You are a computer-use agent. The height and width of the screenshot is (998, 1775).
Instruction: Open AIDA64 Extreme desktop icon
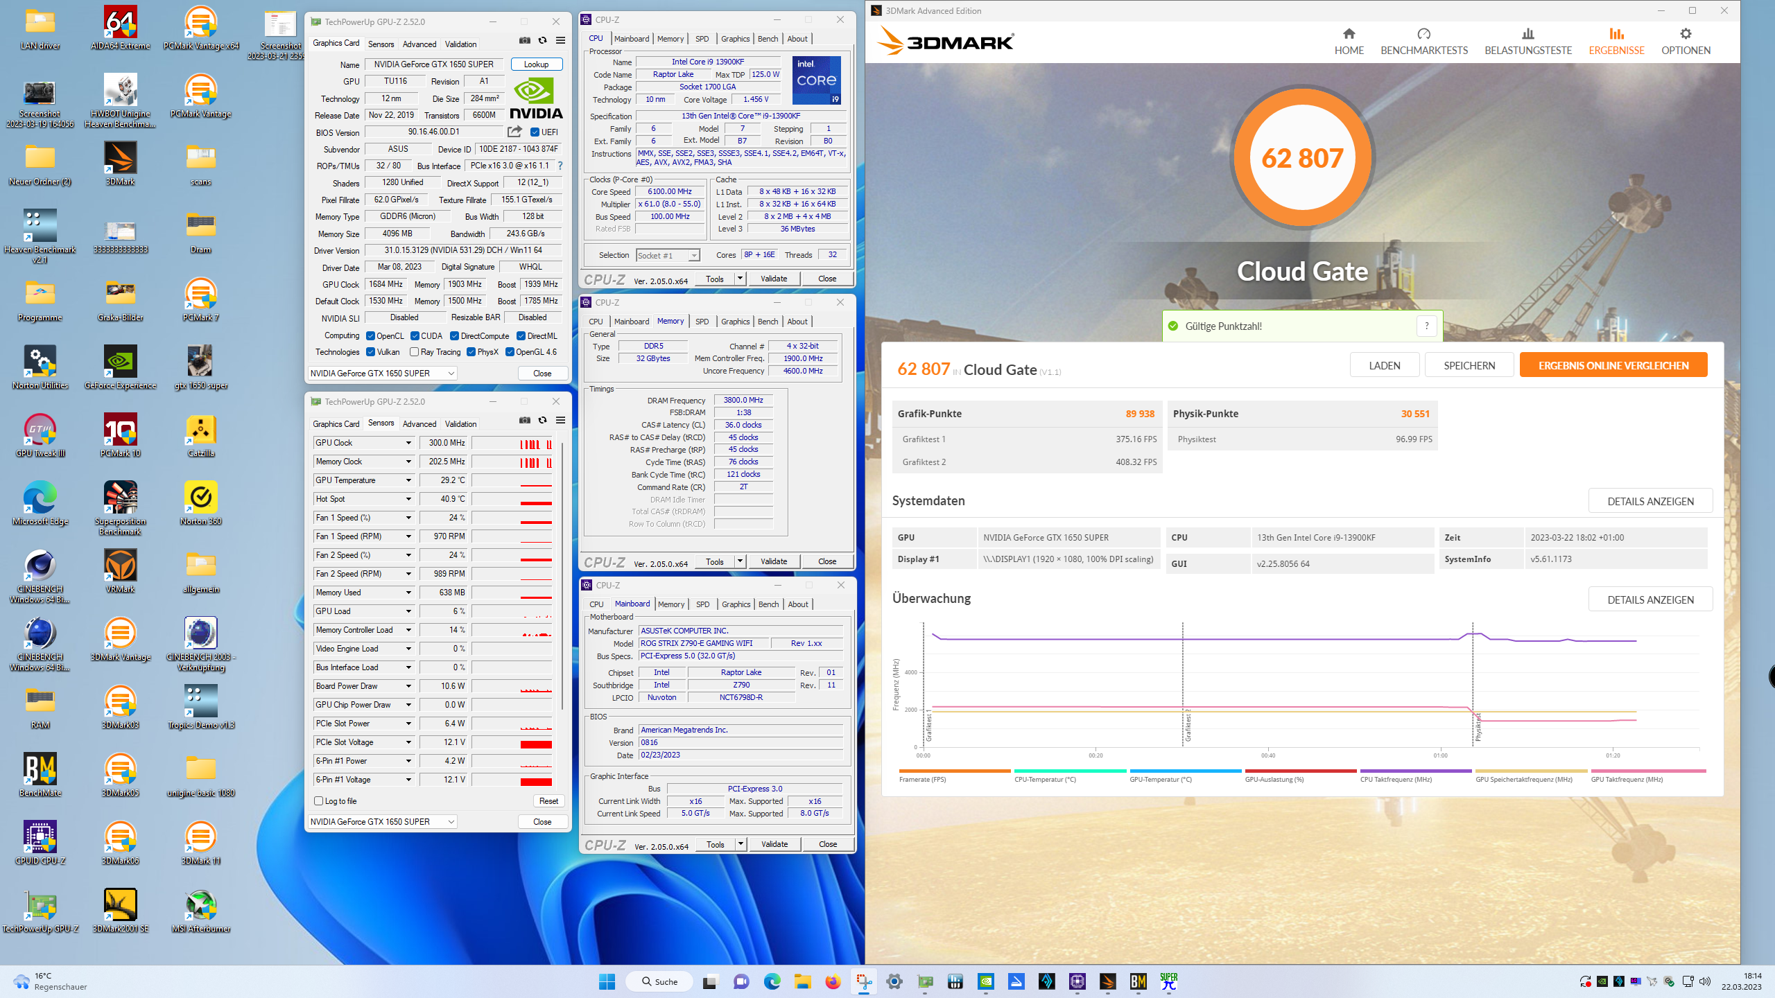[x=121, y=28]
